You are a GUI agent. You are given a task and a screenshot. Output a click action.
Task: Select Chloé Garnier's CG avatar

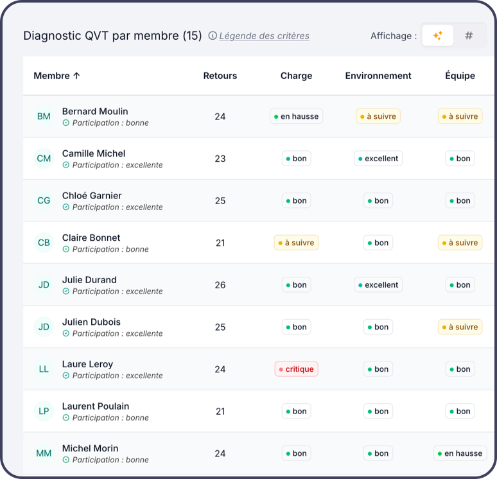tap(44, 200)
